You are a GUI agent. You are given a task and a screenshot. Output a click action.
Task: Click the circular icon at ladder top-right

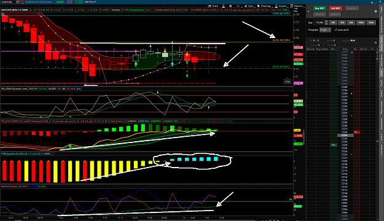point(377,52)
